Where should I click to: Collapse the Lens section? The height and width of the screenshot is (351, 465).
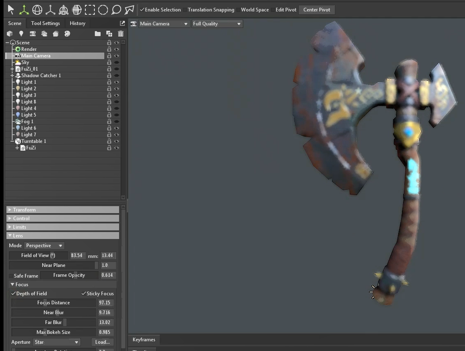coord(63,235)
